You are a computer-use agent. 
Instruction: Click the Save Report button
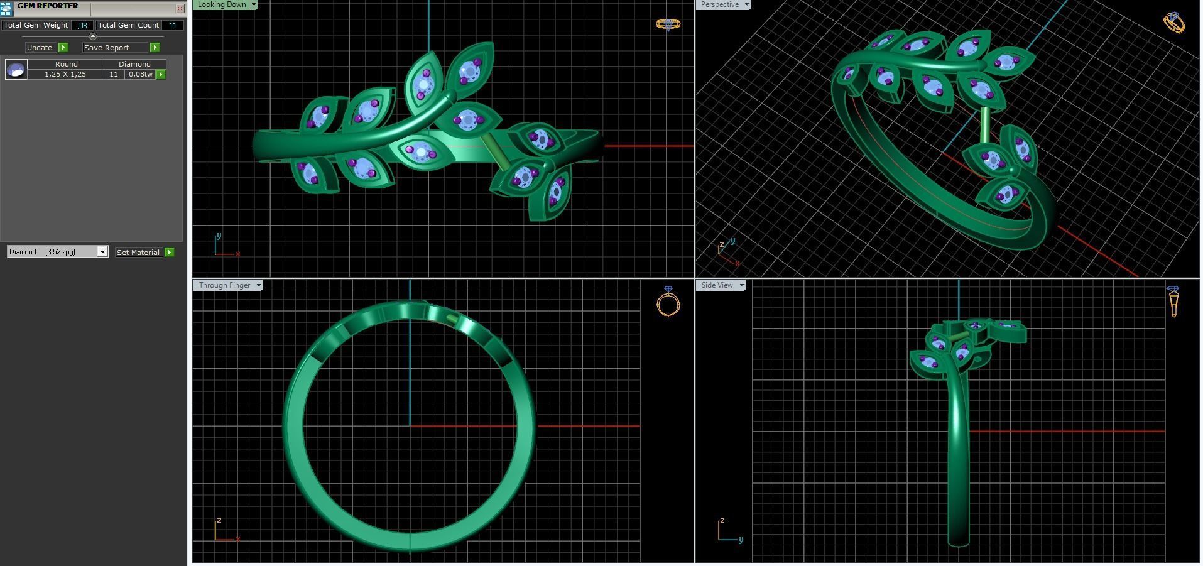coord(116,48)
